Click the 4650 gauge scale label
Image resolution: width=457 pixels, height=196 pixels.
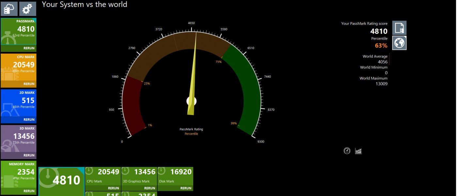(191, 23)
